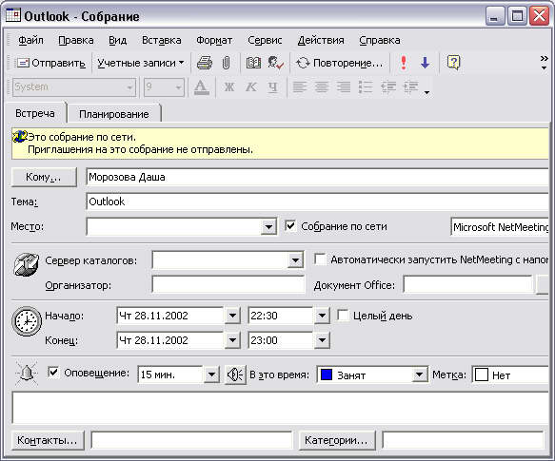
Task: Open the Действия menu
Action: pos(321,40)
